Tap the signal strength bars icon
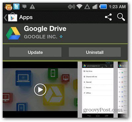The image size is (132, 122). [95, 7]
